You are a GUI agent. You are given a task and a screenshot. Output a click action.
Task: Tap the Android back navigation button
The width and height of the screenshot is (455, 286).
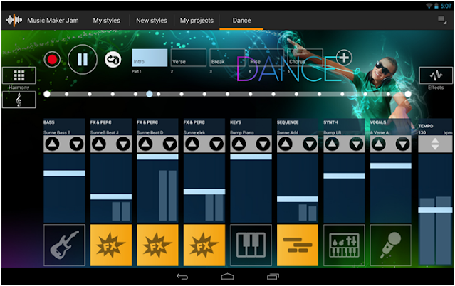coord(182,277)
